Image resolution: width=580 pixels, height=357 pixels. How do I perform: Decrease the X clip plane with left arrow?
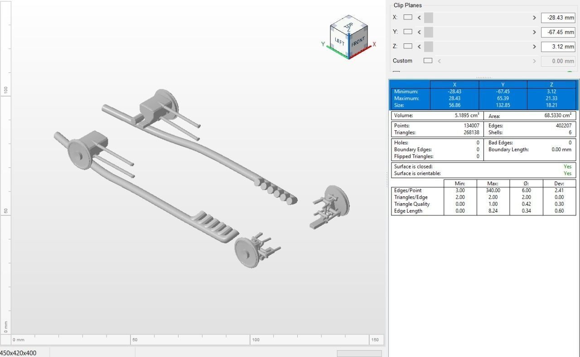[419, 18]
